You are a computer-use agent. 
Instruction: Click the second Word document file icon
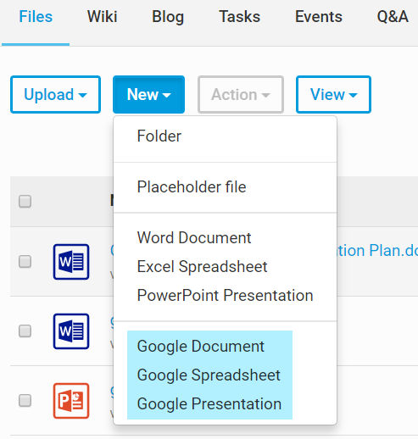(x=71, y=331)
